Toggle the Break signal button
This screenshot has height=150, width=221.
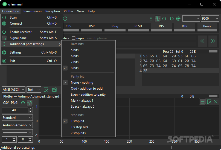coord(207,28)
